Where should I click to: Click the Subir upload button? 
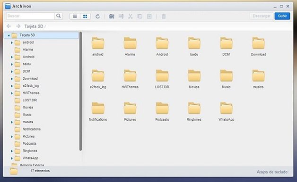(282, 16)
